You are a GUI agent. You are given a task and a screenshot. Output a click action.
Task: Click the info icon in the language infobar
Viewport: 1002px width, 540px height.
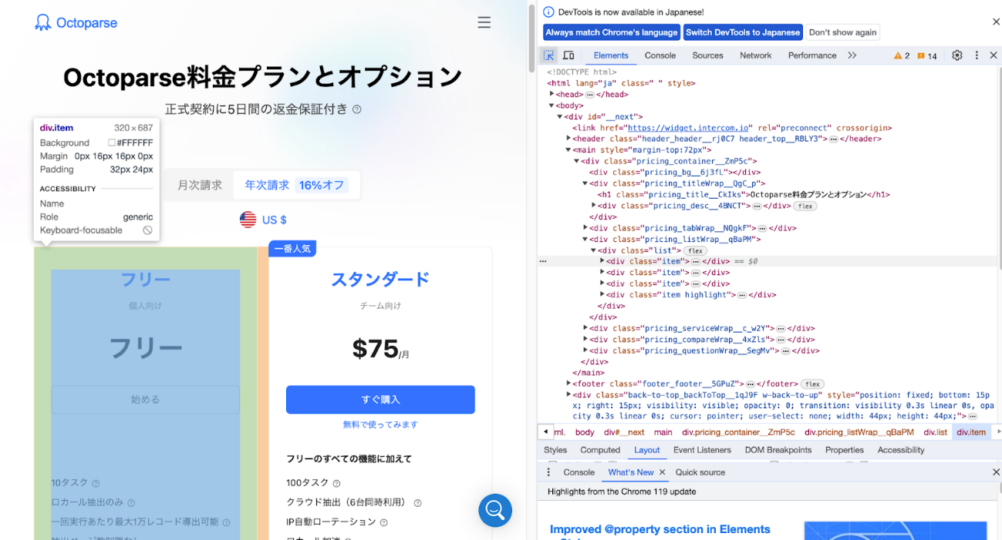(548, 12)
